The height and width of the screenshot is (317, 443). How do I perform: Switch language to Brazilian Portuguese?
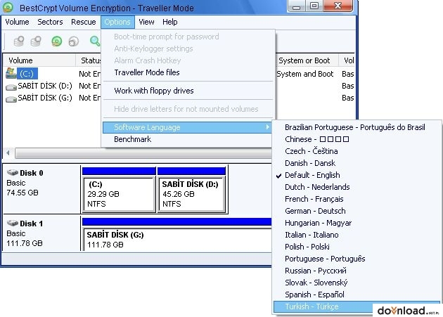tap(357, 127)
